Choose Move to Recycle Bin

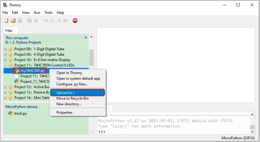click(77, 98)
